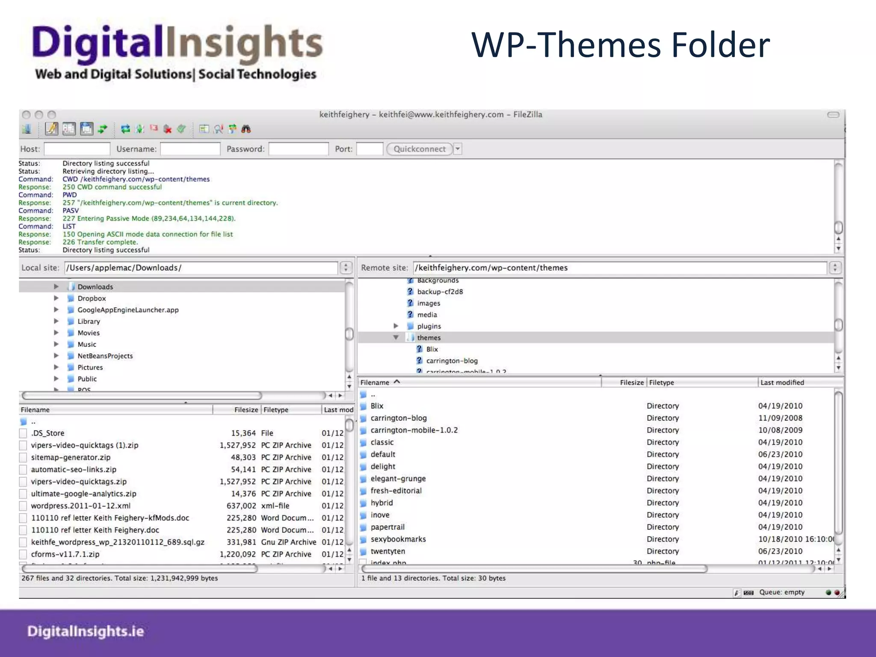Viewport: 876px width, 657px height.
Task: Expand the NetBeansProjects folder in local tree
Action: 56,356
